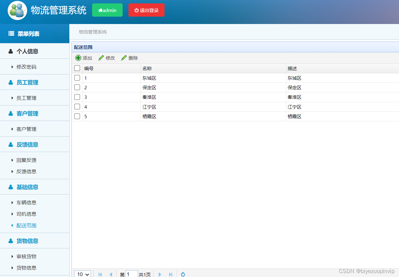Viewport: 399px width, 277px height.
Task: Click the 物流管理系统 breadcrumb text
Action: 93,32
